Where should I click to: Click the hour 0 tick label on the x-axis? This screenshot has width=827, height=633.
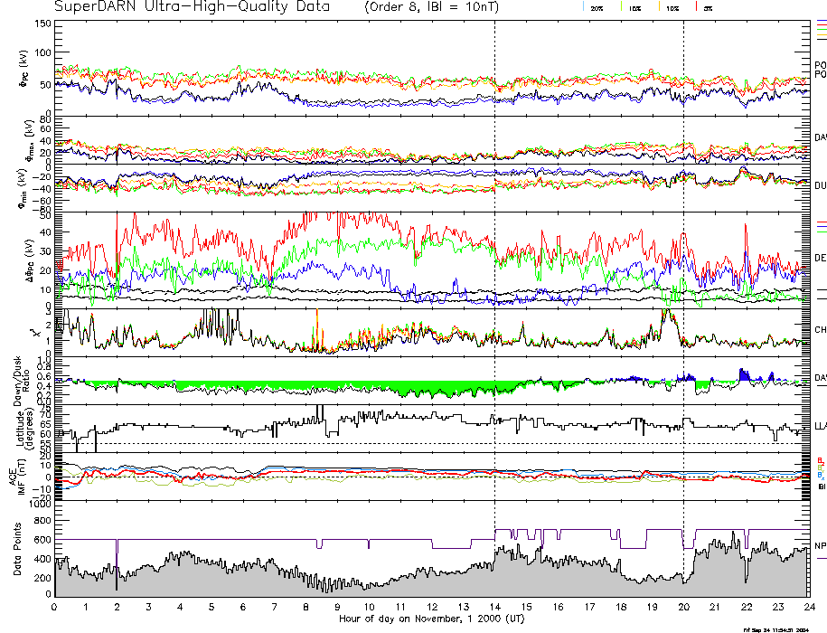coord(55,607)
